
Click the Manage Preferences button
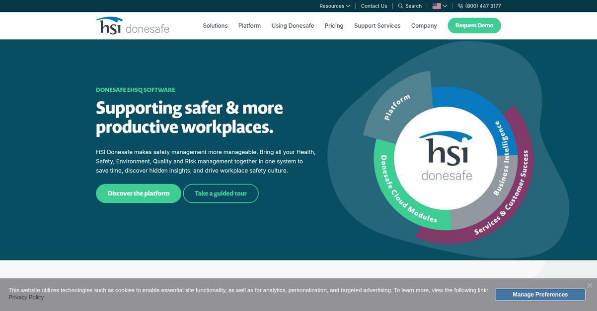(540, 295)
